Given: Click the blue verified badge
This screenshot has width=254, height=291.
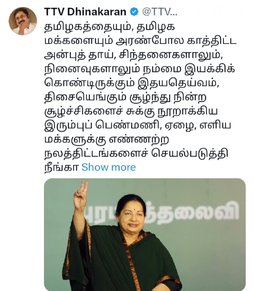Looking at the screenshot, I should tap(134, 12).
